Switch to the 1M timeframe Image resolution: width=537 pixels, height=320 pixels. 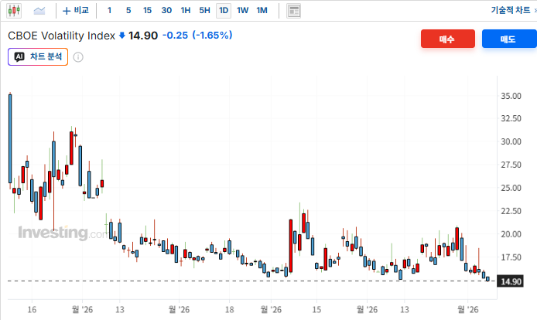262,11
